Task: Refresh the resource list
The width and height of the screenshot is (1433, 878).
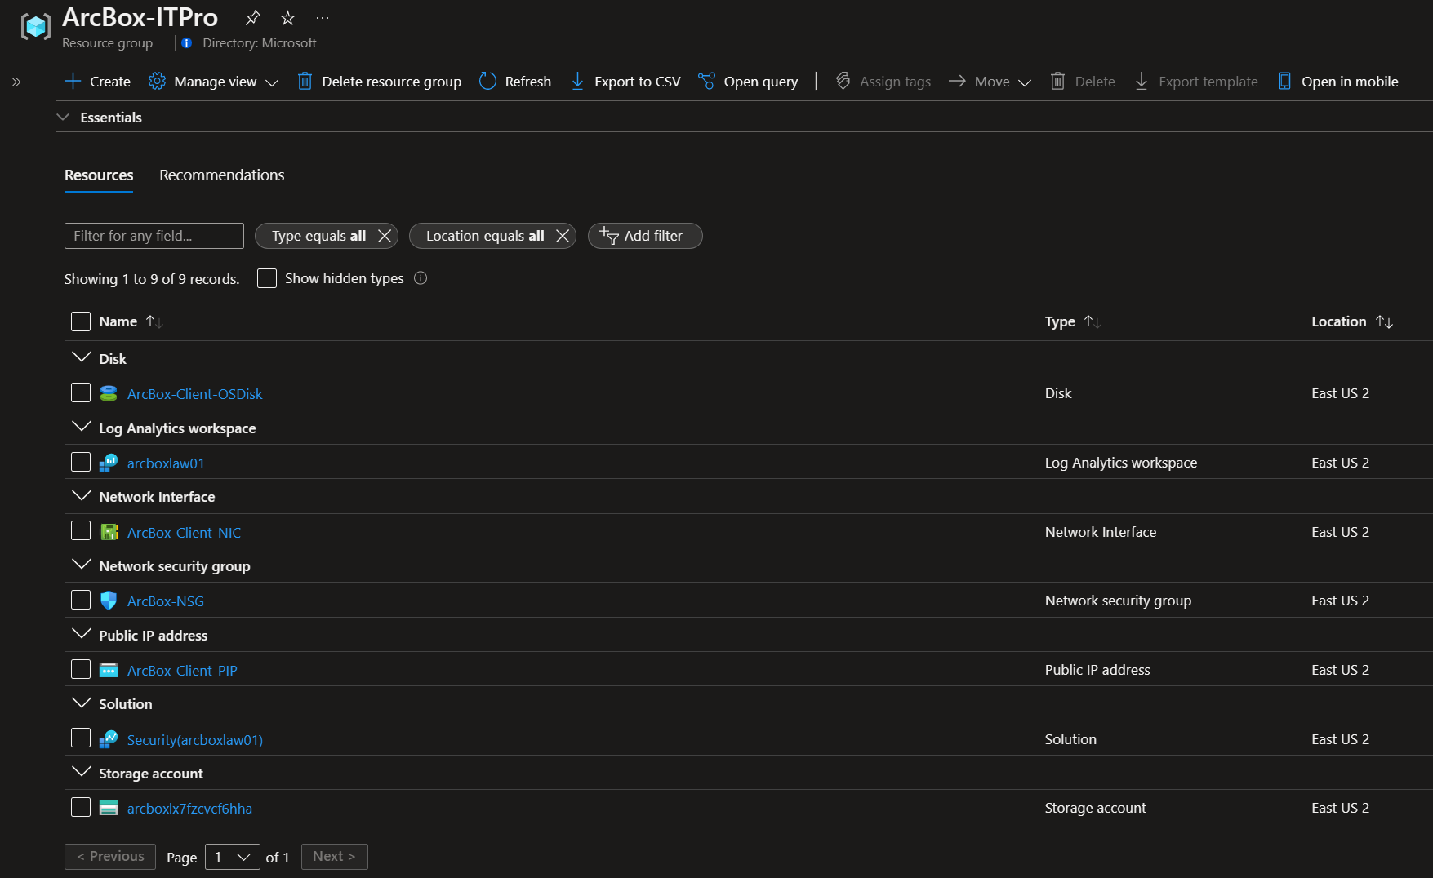Action: pyautogui.click(x=515, y=82)
